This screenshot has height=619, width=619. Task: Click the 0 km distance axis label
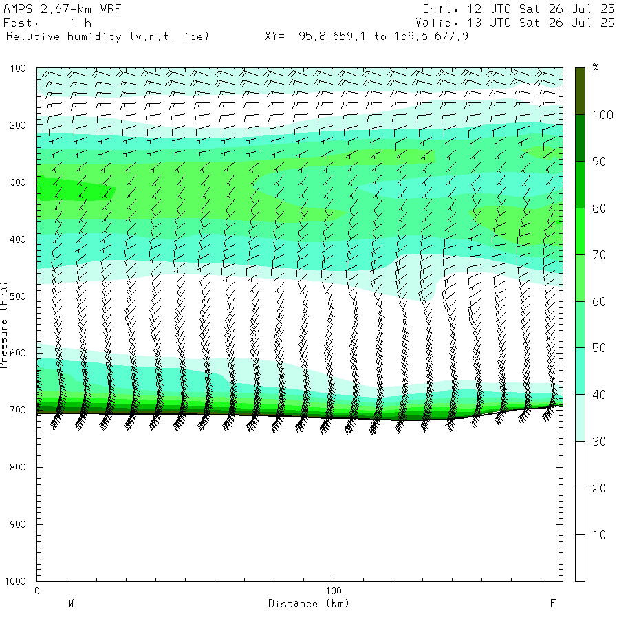[37, 591]
